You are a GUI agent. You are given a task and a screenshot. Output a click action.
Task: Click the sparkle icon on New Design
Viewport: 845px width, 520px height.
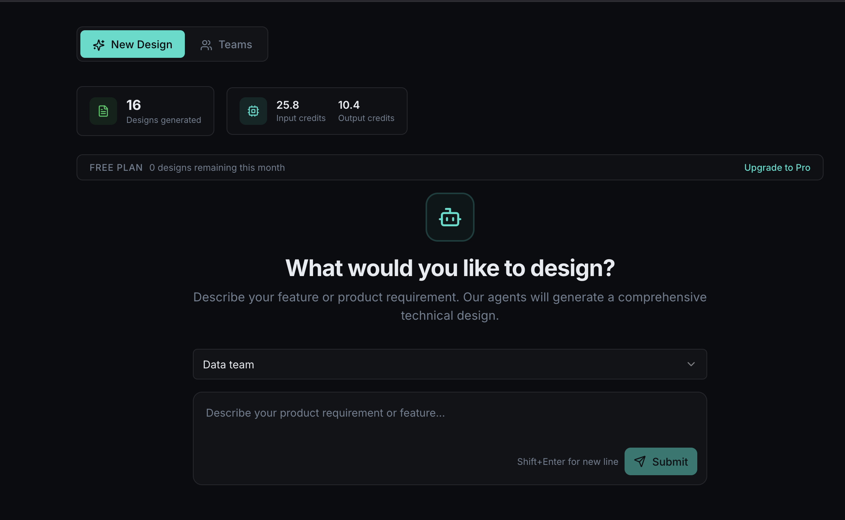[x=99, y=44]
